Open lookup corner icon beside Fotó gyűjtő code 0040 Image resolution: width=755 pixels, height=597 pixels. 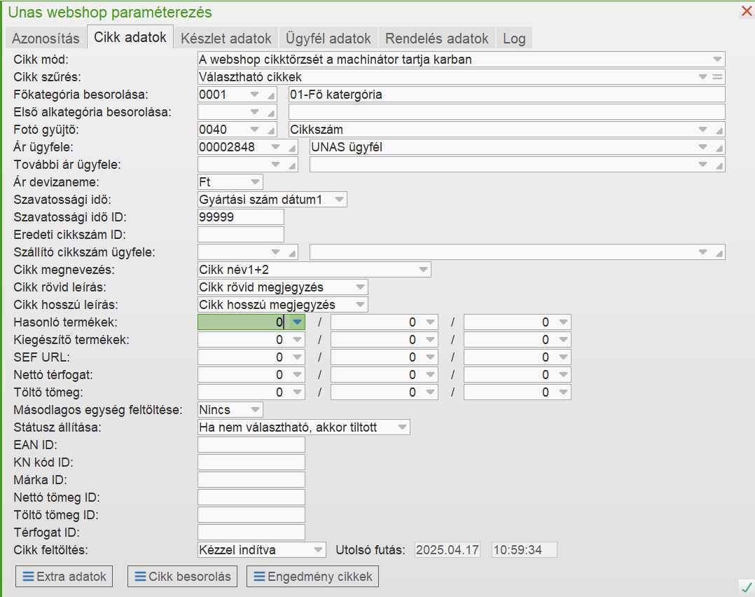coord(272,130)
